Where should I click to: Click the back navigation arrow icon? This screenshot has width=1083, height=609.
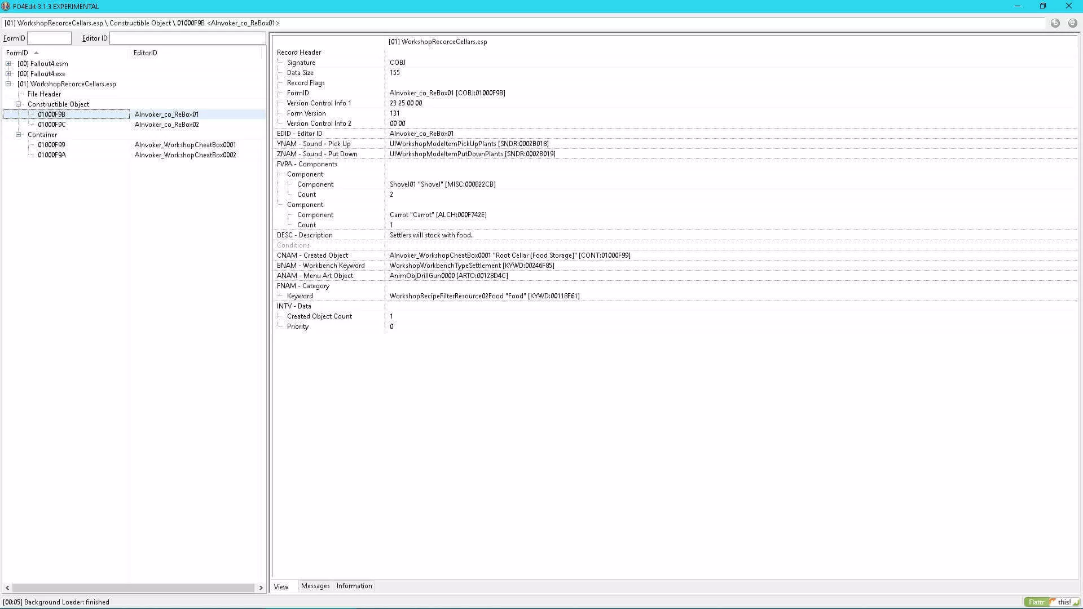tap(1055, 23)
